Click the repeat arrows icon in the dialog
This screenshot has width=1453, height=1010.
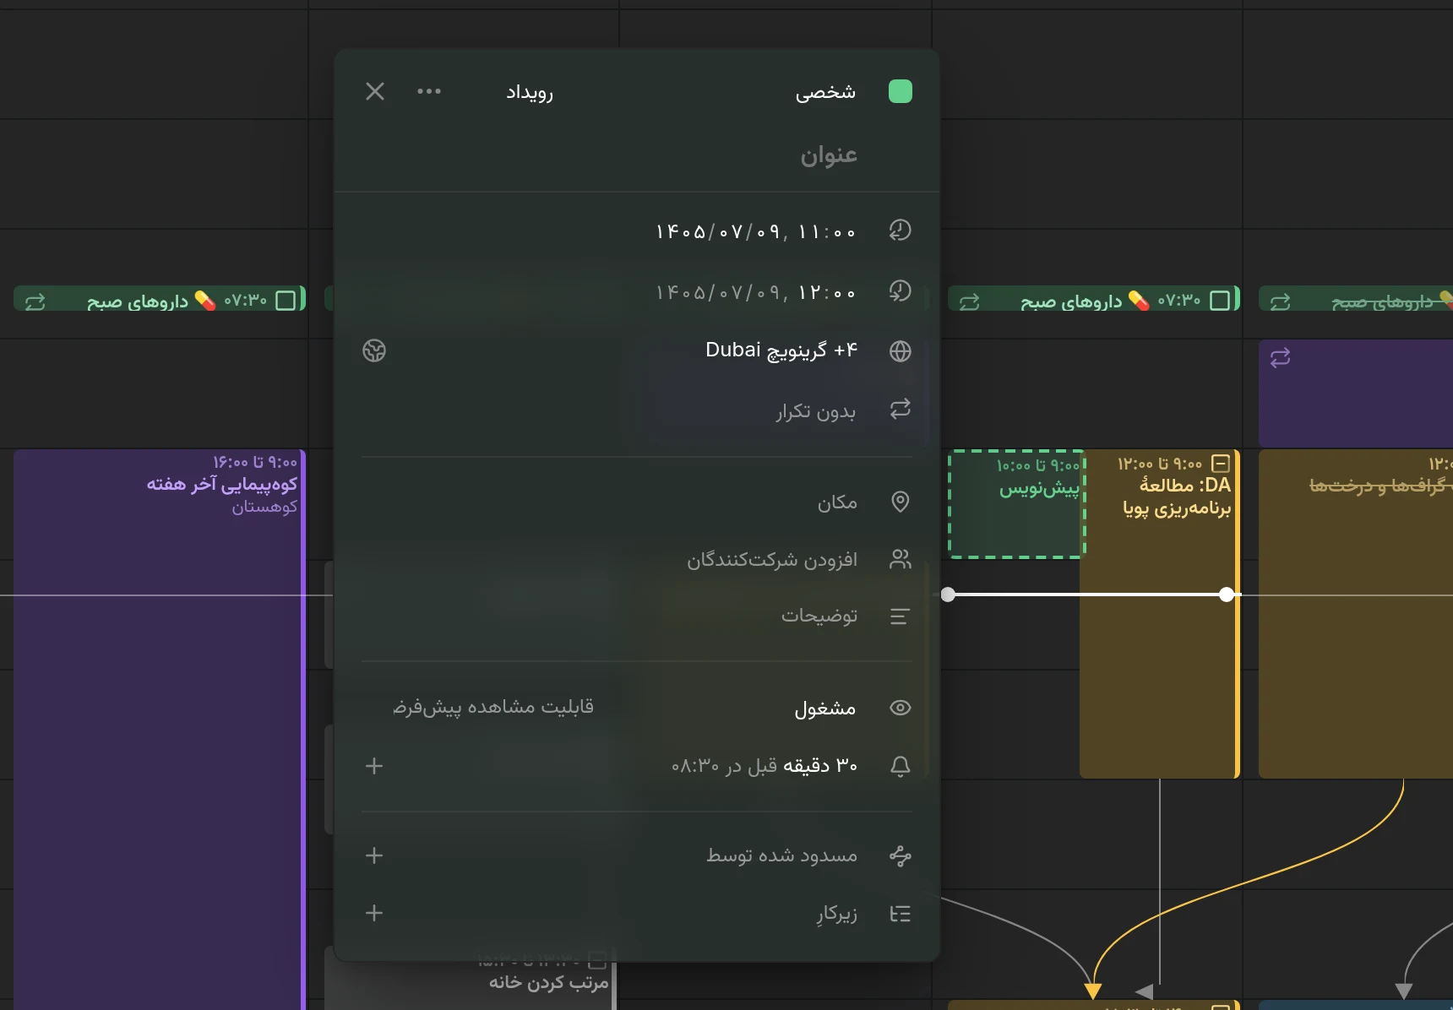coord(901,409)
